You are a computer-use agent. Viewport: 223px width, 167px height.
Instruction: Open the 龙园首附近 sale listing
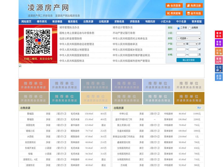point(30,142)
